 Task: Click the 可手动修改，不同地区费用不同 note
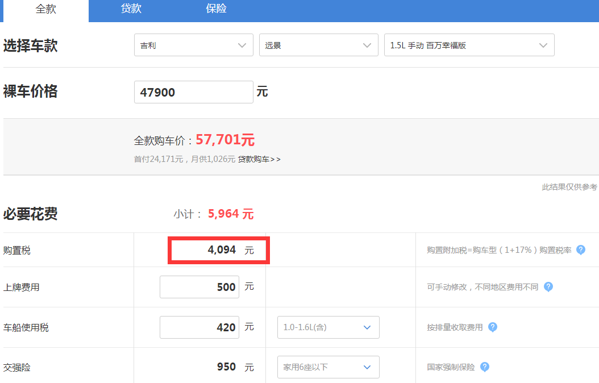pyautogui.click(x=482, y=287)
